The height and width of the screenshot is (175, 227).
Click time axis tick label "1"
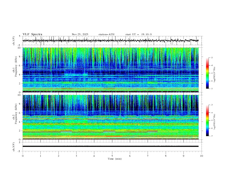tap(40, 156)
